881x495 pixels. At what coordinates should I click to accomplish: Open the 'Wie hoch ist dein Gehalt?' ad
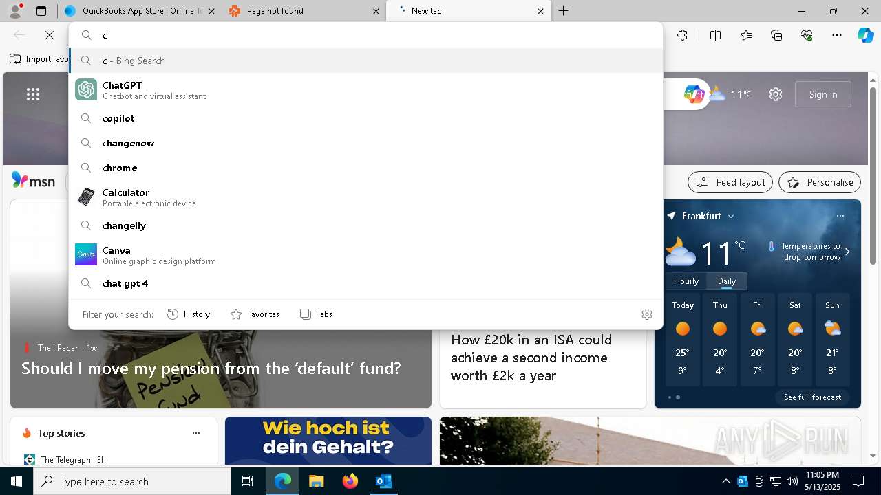[x=328, y=440]
